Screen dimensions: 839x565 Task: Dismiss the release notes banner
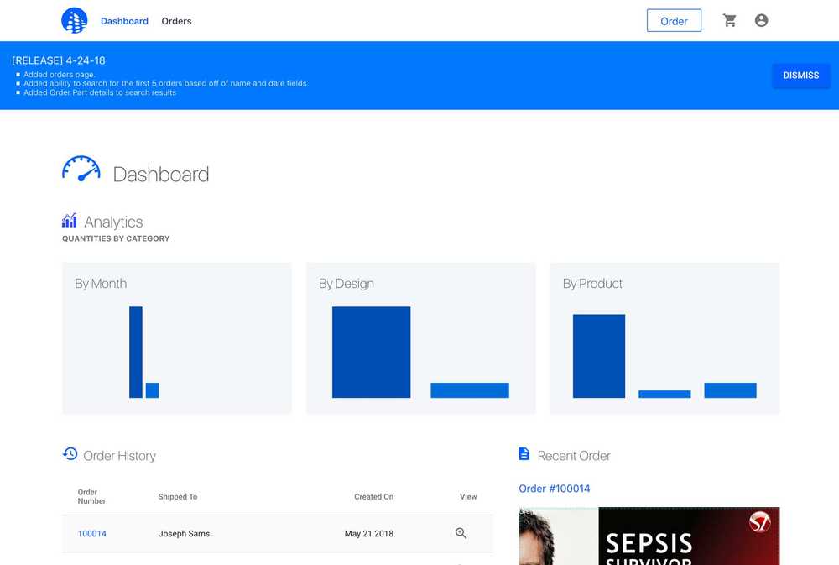click(801, 76)
